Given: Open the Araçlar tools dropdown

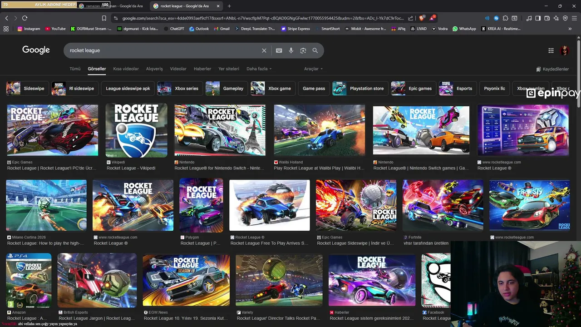Looking at the screenshot, I should point(313,69).
